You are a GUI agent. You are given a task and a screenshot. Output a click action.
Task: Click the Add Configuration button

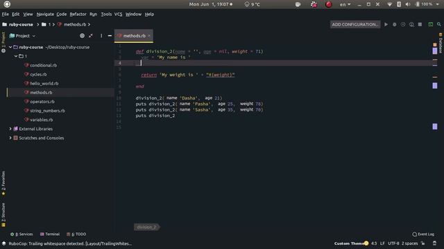355,25
